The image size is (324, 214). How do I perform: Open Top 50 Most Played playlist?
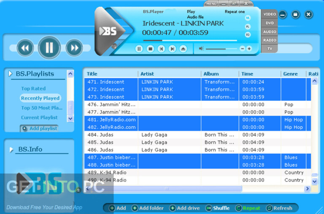pyautogui.click(x=41, y=108)
